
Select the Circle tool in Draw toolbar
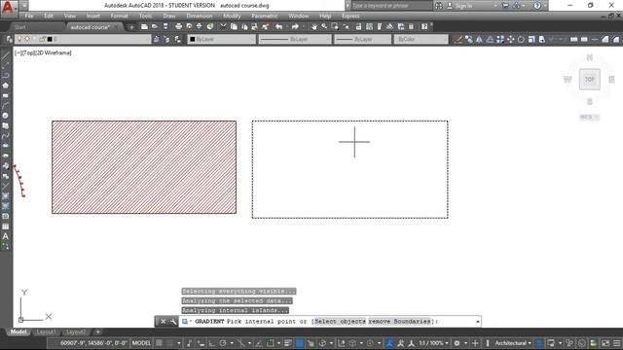click(x=5, y=116)
